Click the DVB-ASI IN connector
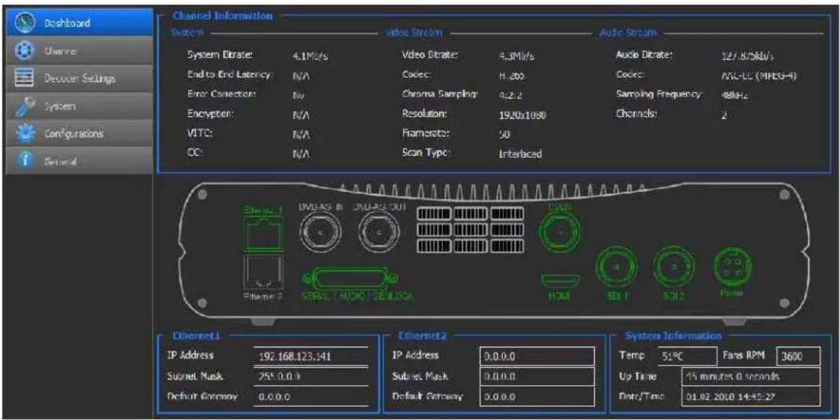840x420 pixels. (x=320, y=234)
